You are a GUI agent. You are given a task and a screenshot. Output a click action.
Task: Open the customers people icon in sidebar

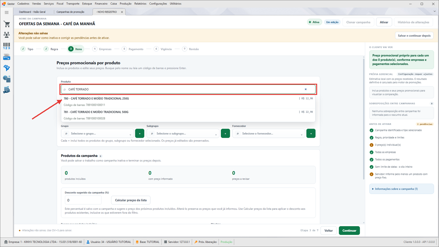7,35
